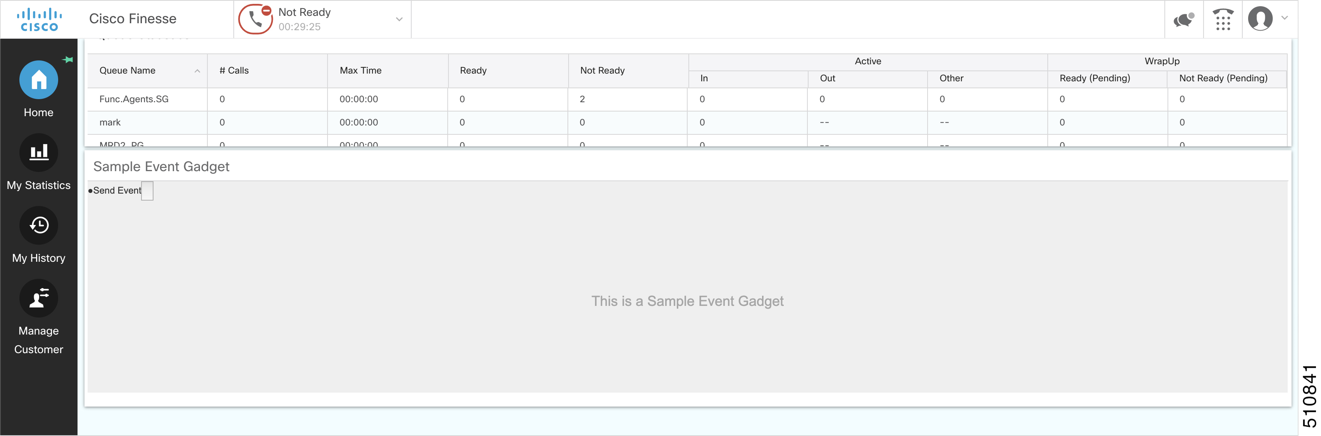
Task: Select the Func.Agents.SG queue row
Action: 687,100
